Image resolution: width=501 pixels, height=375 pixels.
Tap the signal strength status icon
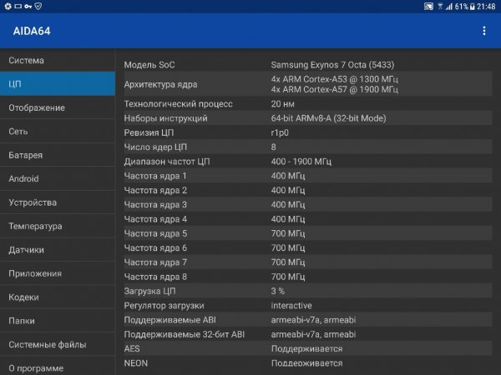tap(449, 7)
